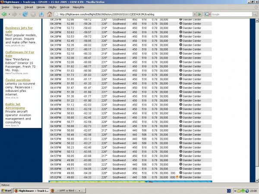
Task: Open the Zobrazit menu
Action: point(29,7)
